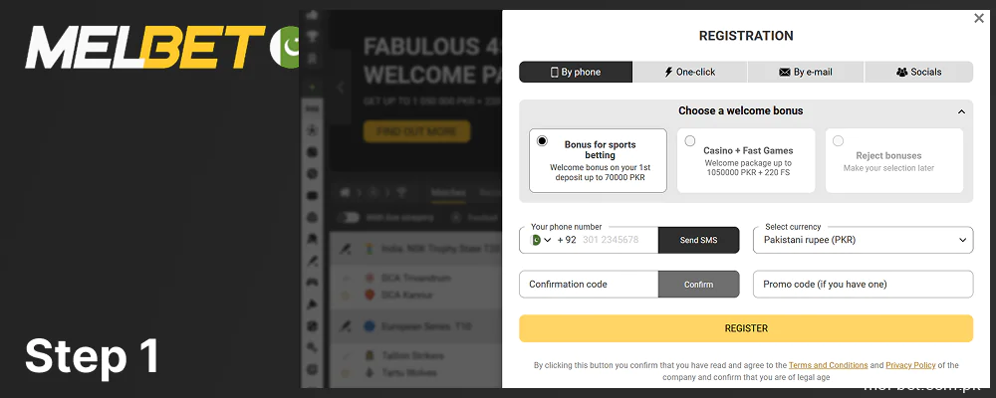This screenshot has height=398, width=996.
Task: Click the Melbet logo
Action: click(x=144, y=47)
